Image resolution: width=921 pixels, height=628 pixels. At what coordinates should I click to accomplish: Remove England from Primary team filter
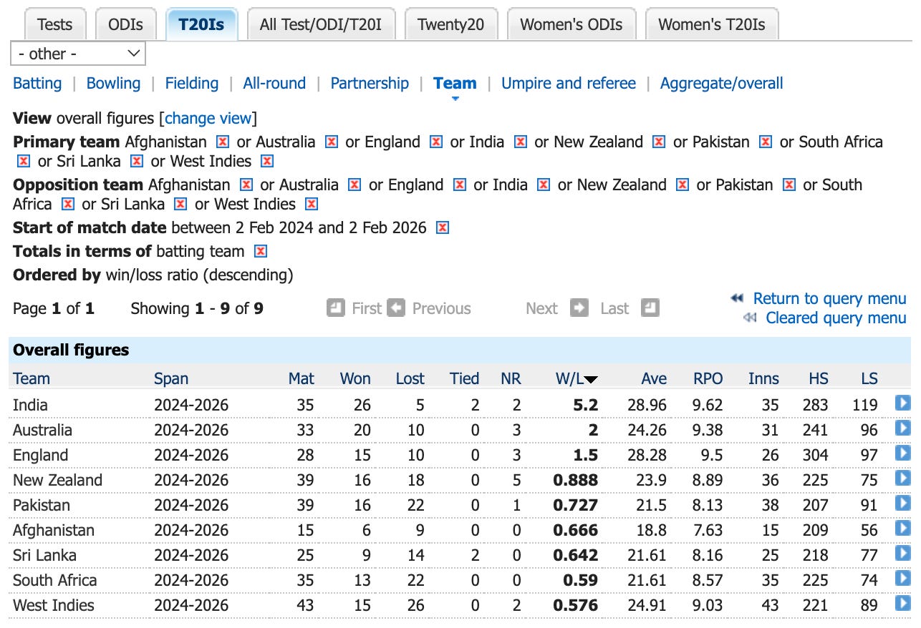point(436,142)
